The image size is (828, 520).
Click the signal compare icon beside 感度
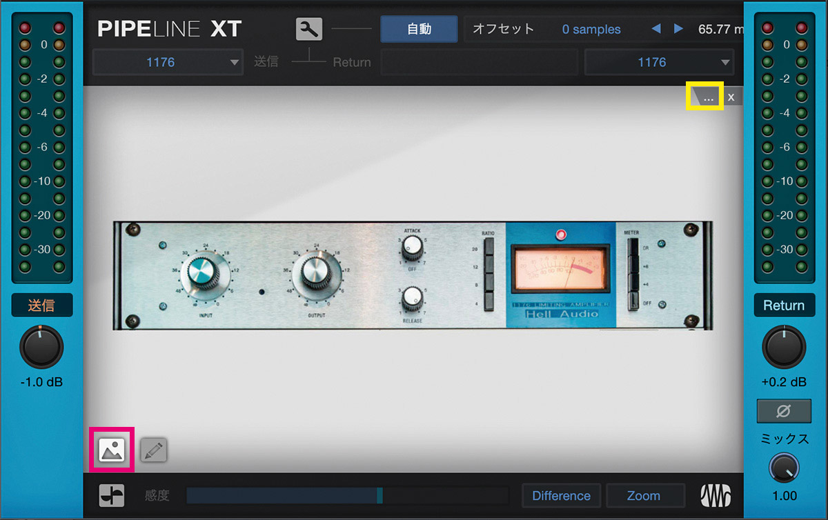pos(111,495)
